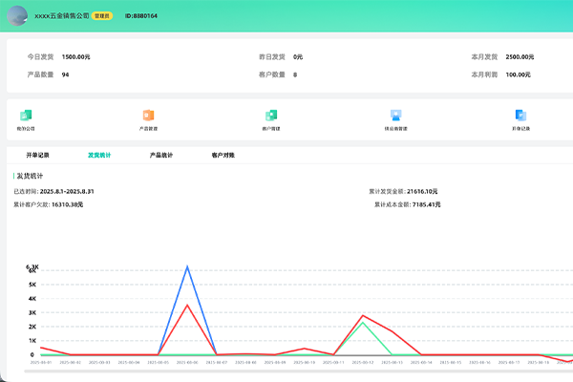The image size is (573, 382).
Task: Click the 累计发货金额 21616.10元 figure
Action: click(422, 191)
